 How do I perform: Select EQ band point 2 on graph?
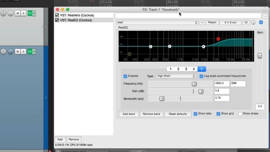[x=151, y=46]
